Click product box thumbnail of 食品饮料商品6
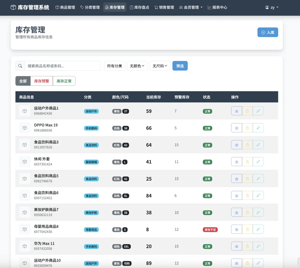This screenshot has height=268, width=300. click(x=25, y=195)
